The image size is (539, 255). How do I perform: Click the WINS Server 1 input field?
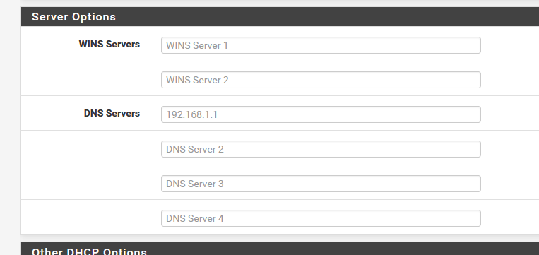coord(321,45)
